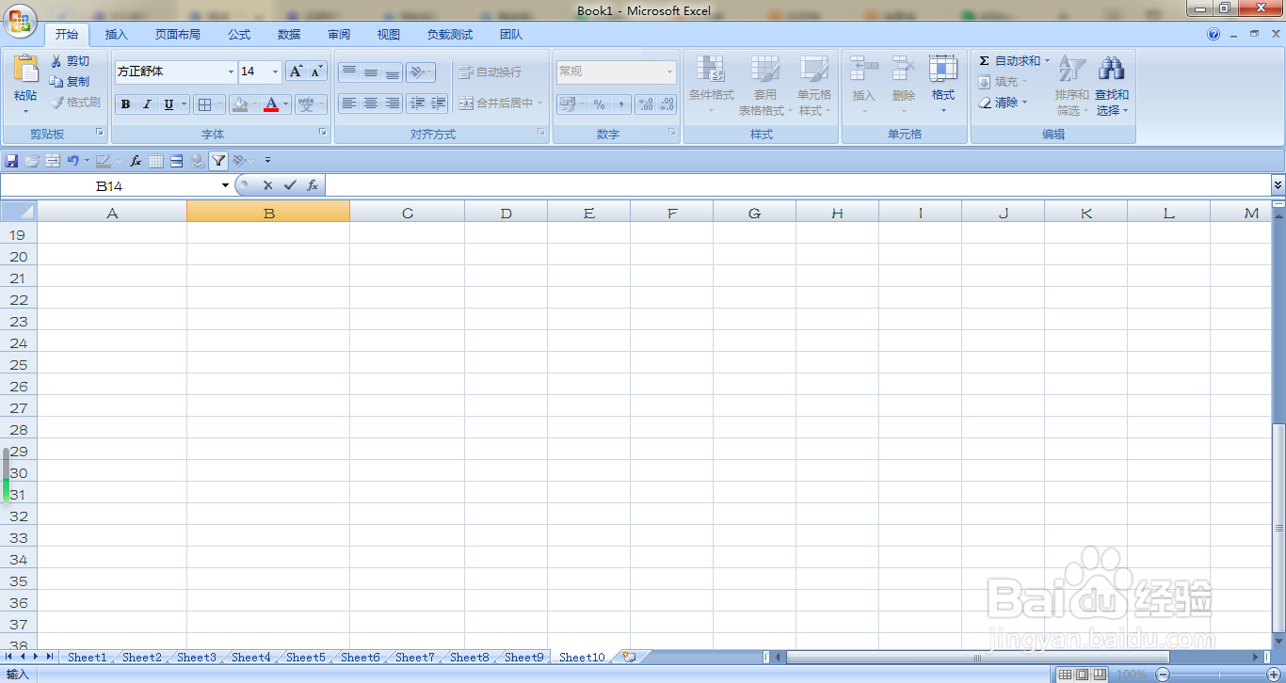The image size is (1286, 683).
Task: Align text right
Action: coord(393,103)
